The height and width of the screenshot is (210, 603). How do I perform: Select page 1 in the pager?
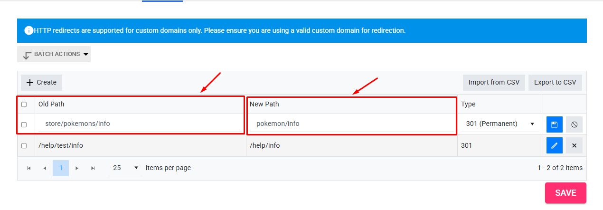click(61, 168)
